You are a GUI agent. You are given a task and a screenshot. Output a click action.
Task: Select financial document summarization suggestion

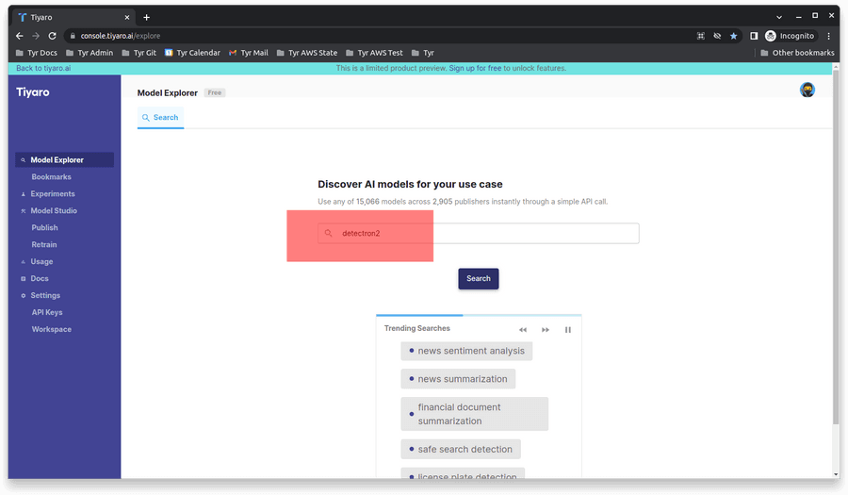(x=474, y=414)
